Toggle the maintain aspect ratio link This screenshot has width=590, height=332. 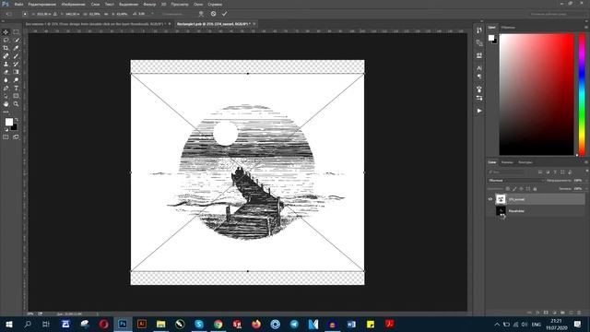(x=106, y=14)
